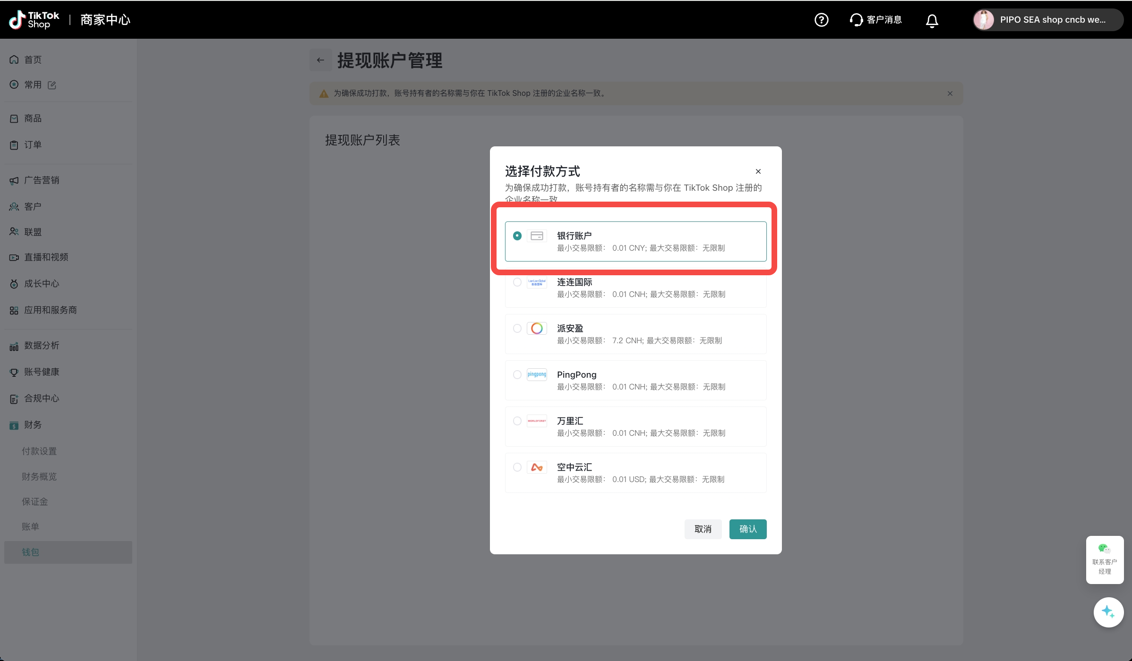The image size is (1132, 661).
Task: Open 客户消息 headset icon
Action: pos(856,20)
